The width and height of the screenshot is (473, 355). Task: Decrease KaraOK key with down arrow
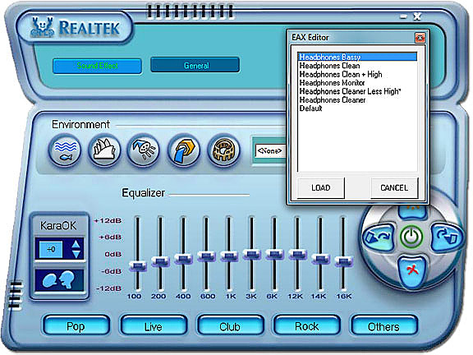tap(76, 254)
